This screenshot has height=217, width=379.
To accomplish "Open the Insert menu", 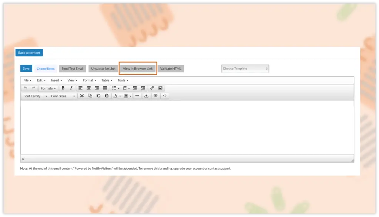I will click(57, 80).
